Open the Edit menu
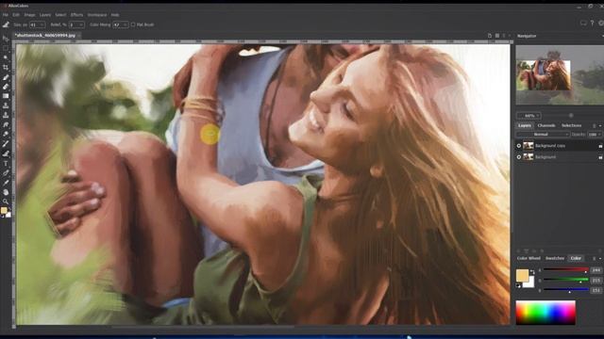This screenshot has width=604, height=339. [16, 15]
